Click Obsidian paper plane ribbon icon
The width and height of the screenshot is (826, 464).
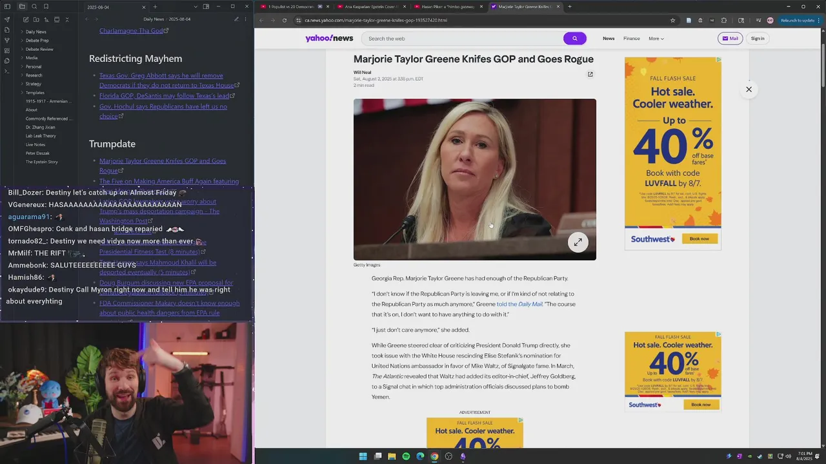tap(7, 19)
